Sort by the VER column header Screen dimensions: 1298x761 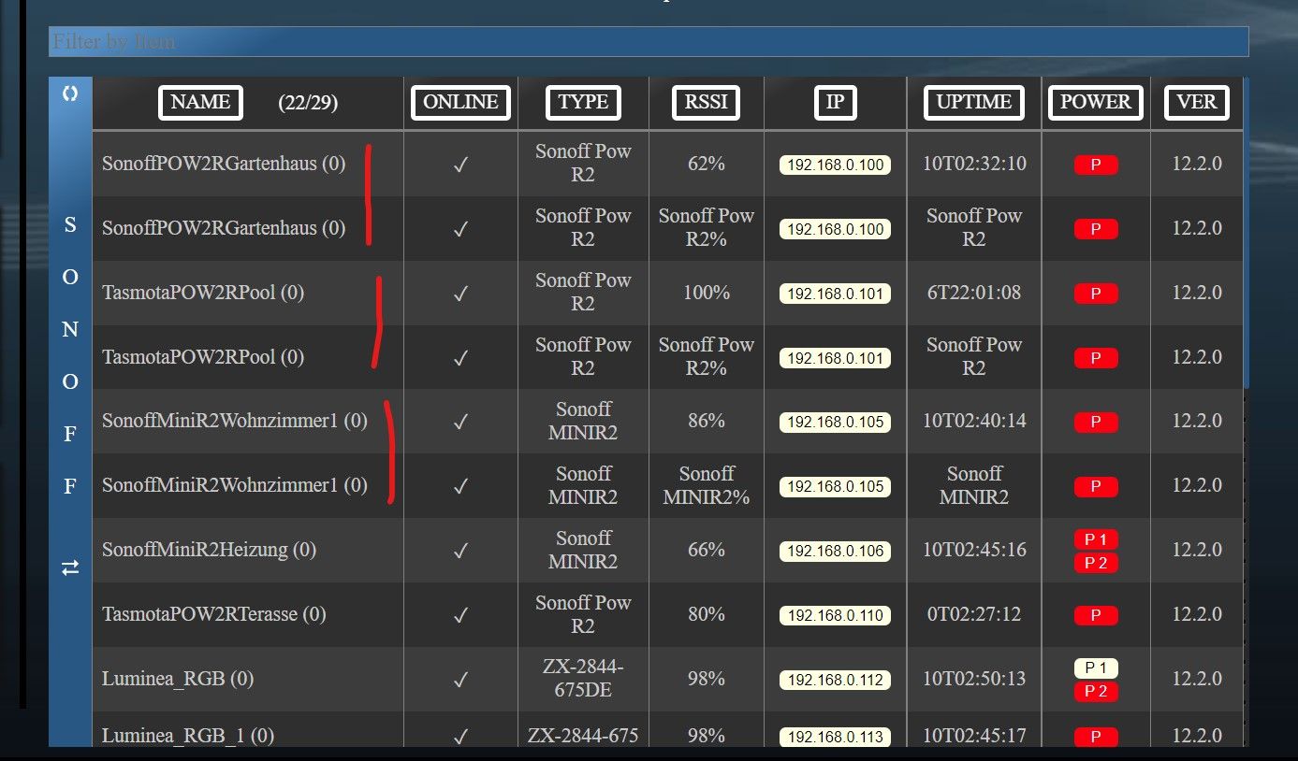tap(1197, 102)
